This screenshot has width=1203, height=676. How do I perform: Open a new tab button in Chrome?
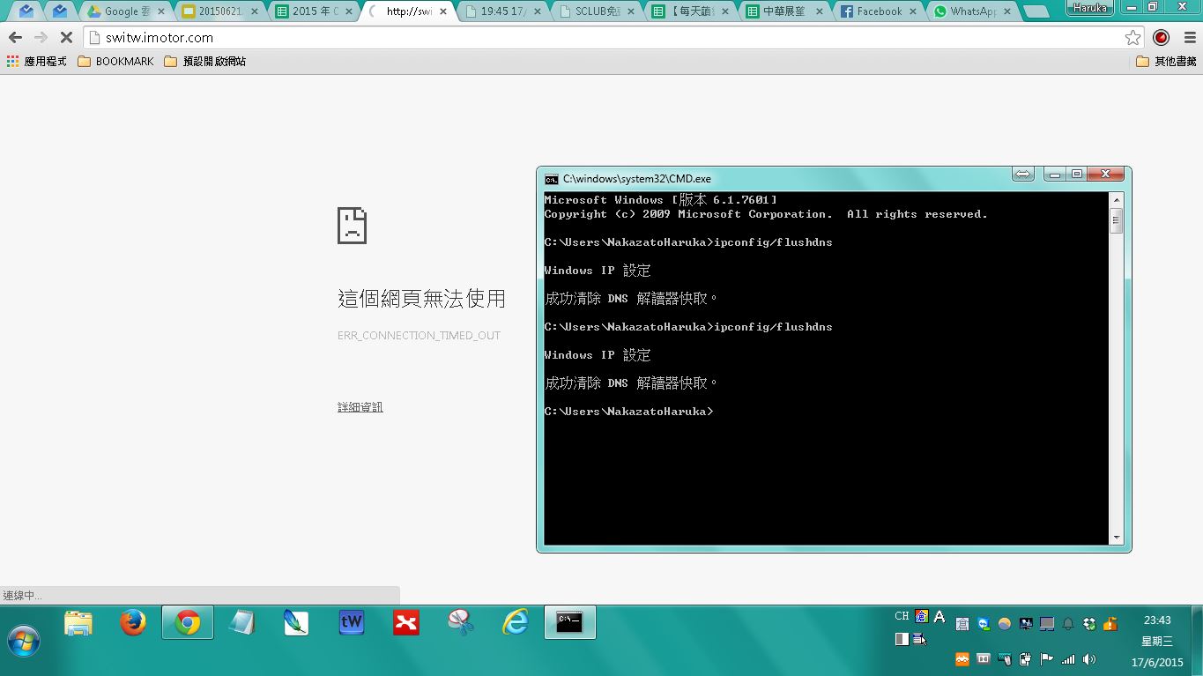(1037, 12)
